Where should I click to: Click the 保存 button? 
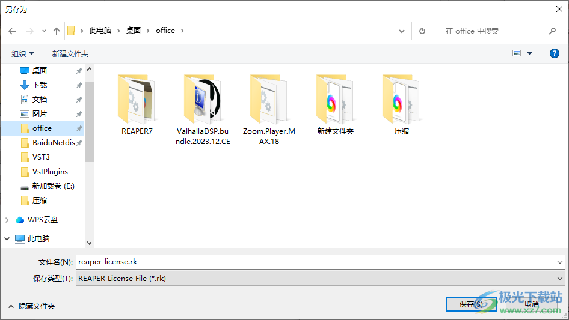click(470, 304)
